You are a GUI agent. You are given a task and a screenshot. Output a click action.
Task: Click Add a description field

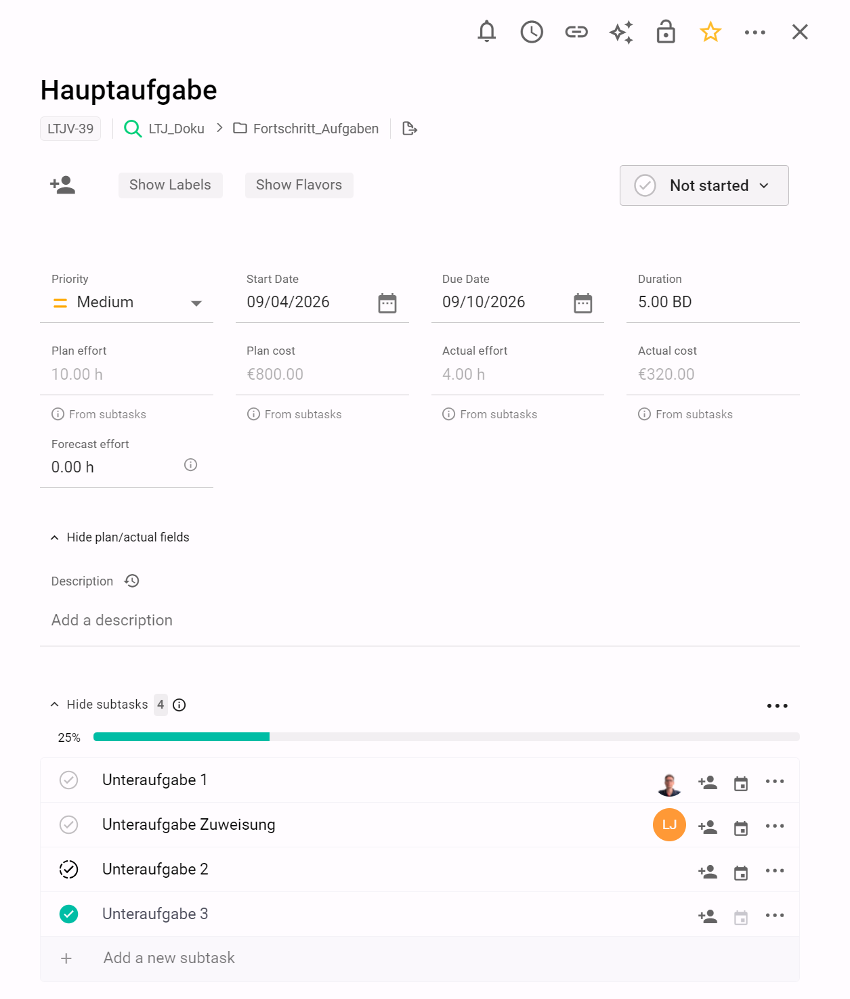pyautogui.click(x=420, y=620)
